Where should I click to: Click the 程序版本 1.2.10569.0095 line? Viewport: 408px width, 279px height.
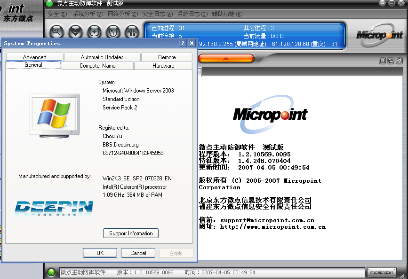tap(245, 155)
